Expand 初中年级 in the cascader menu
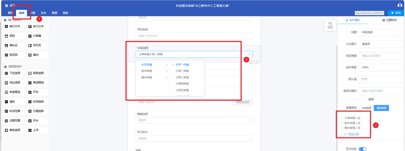This screenshot has width=405, height=151. [x=152, y=71]
